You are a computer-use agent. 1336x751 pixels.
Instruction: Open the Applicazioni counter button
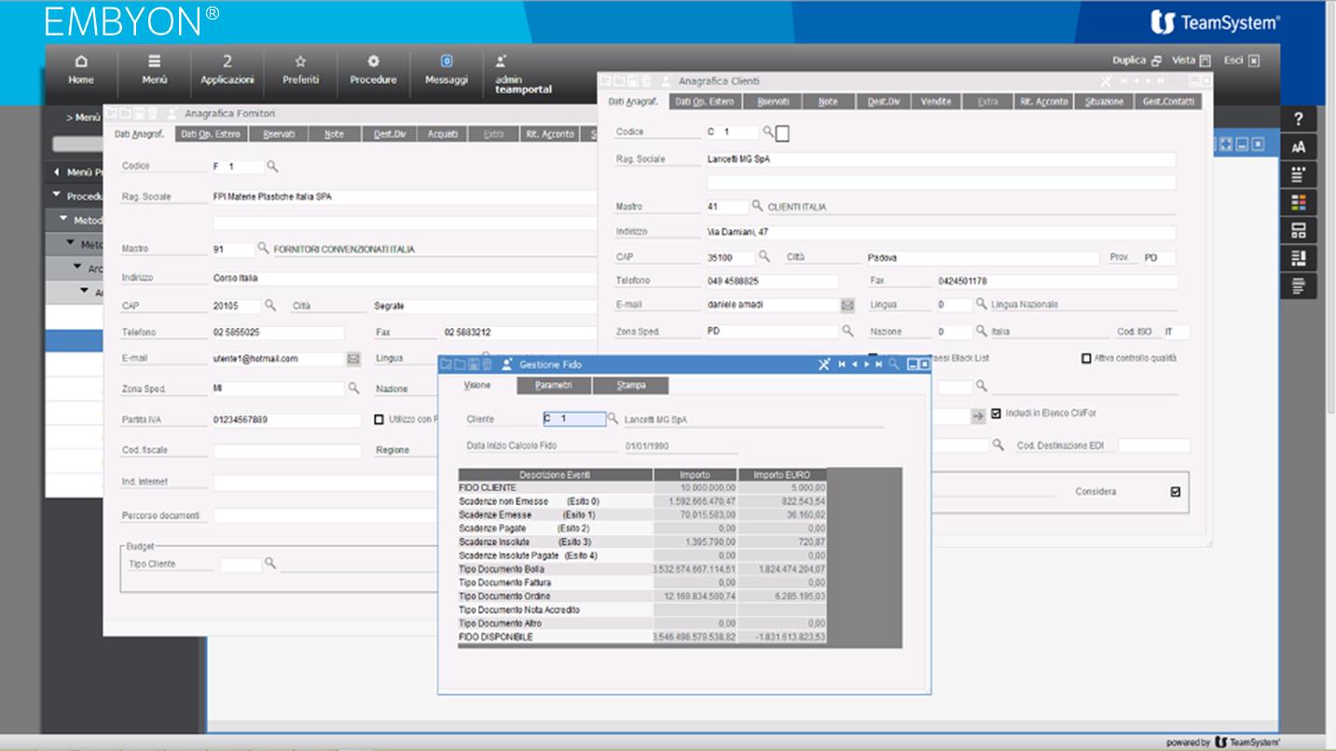[227, 70]
